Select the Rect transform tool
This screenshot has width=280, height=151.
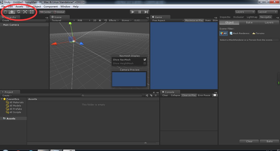(x=32, y=12)
